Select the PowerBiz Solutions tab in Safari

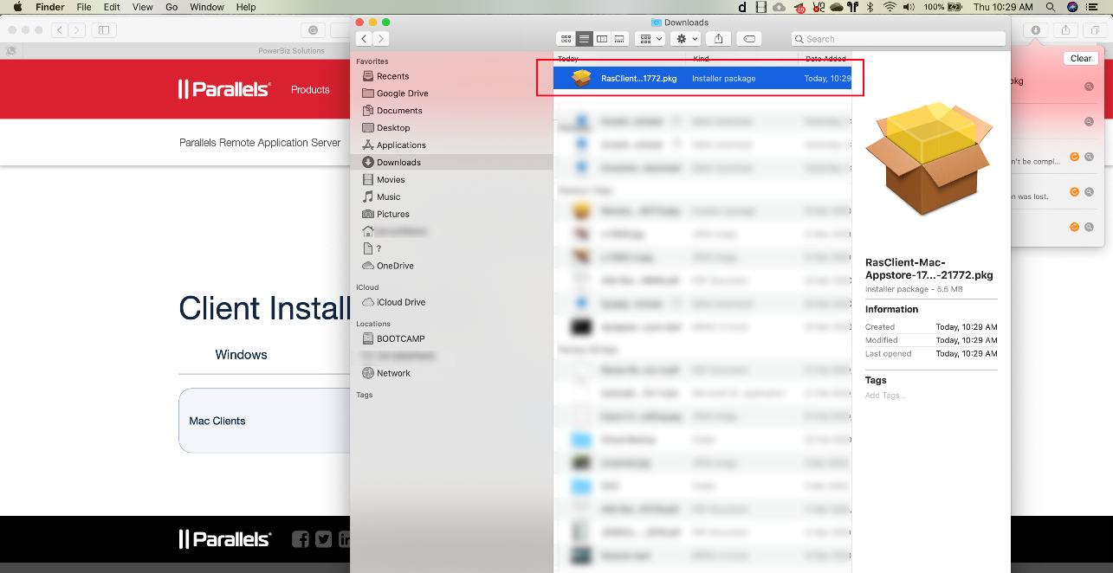[x=291, y=51]
